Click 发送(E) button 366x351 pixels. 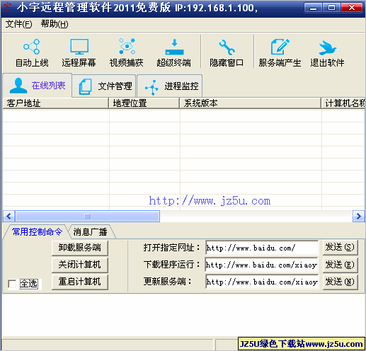(340, 265)
